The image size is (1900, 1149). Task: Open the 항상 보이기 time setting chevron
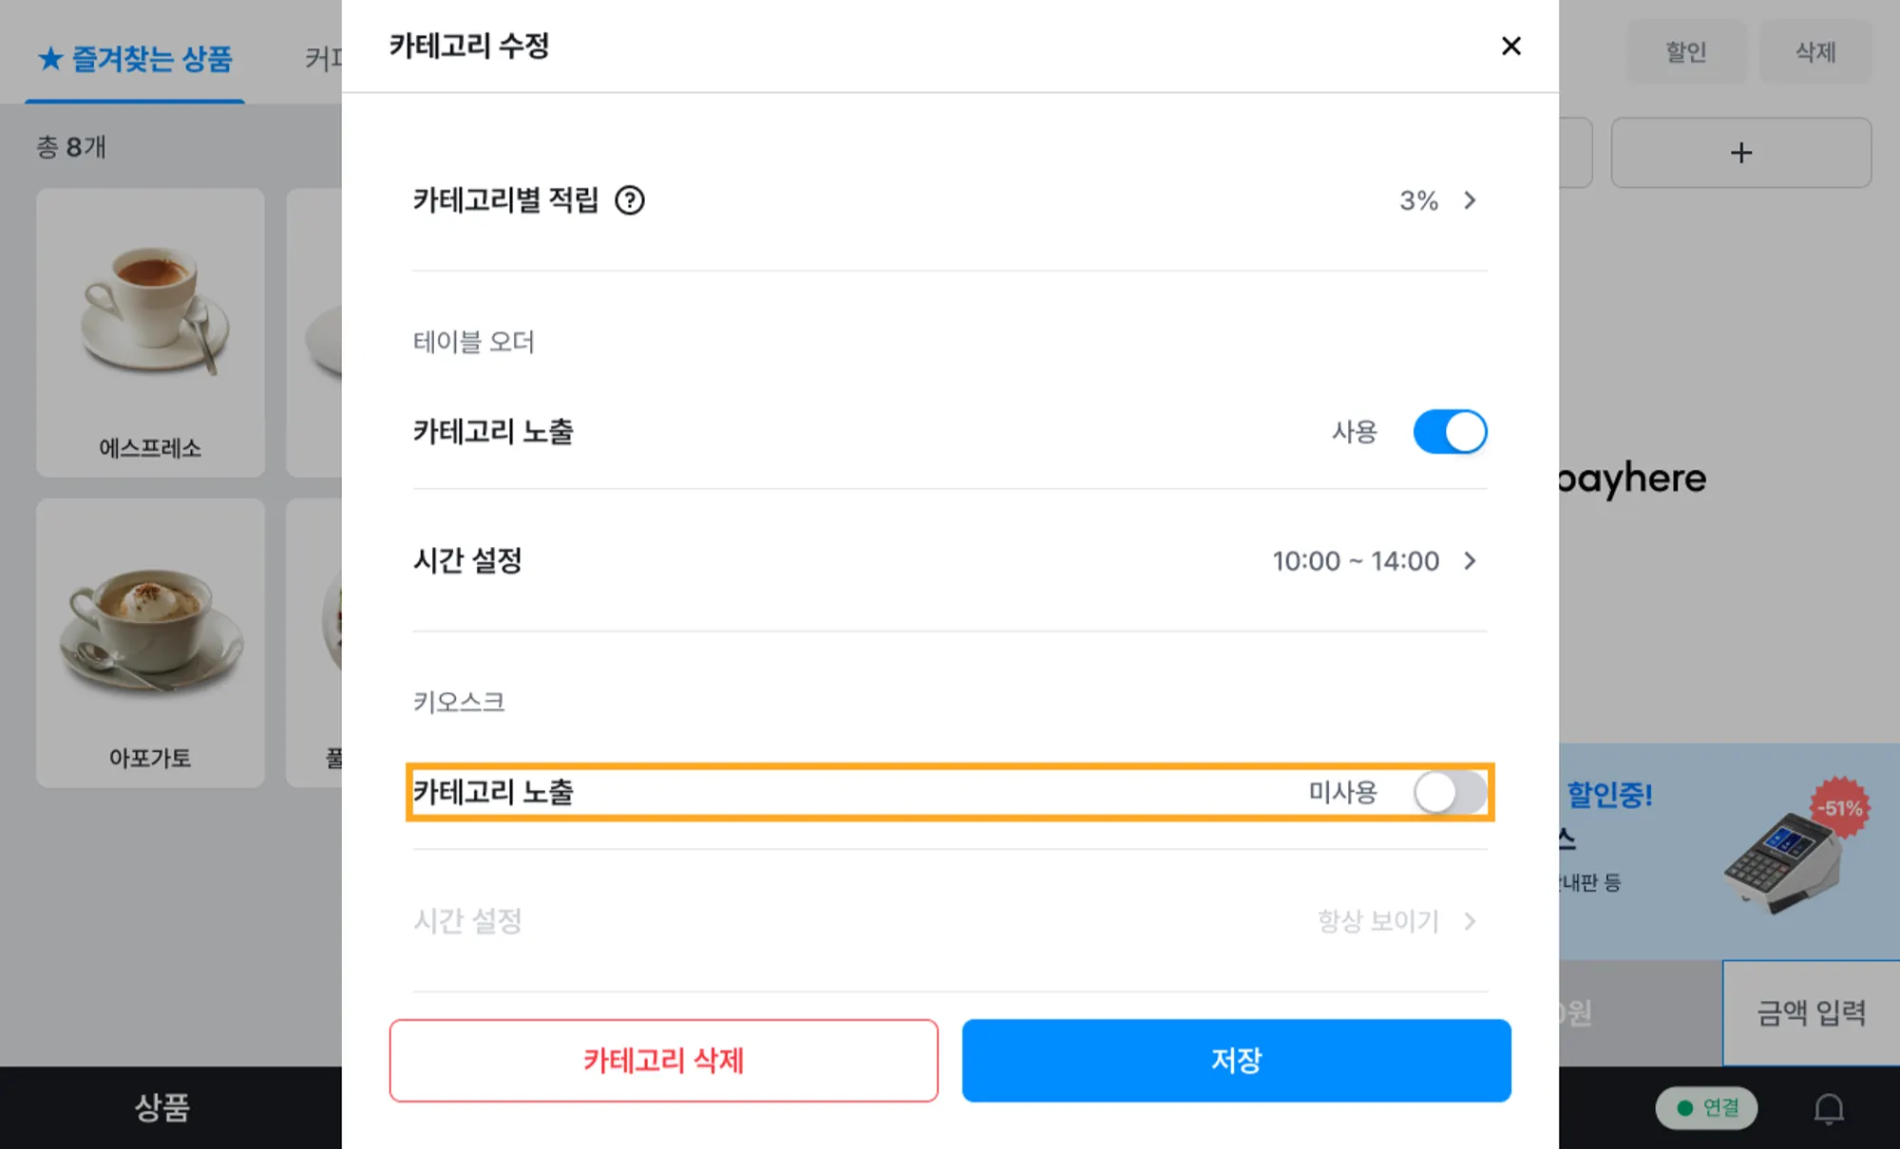point(1469,921)
